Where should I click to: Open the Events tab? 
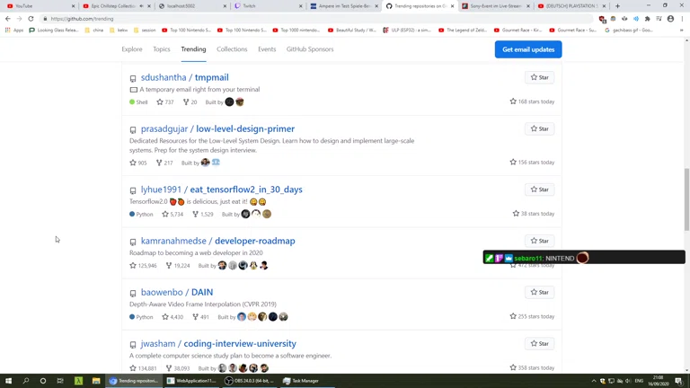pyautogui.click(x=267, y=49)
